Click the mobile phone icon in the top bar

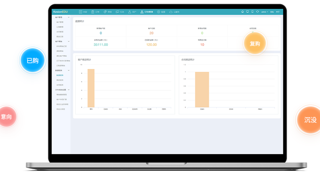point(252,12)
